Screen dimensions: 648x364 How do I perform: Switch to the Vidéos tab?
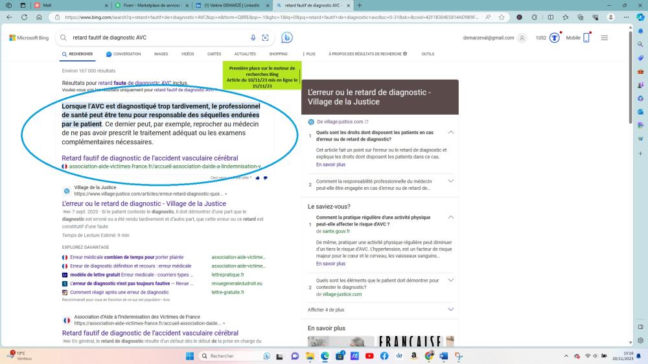[188, 54]
